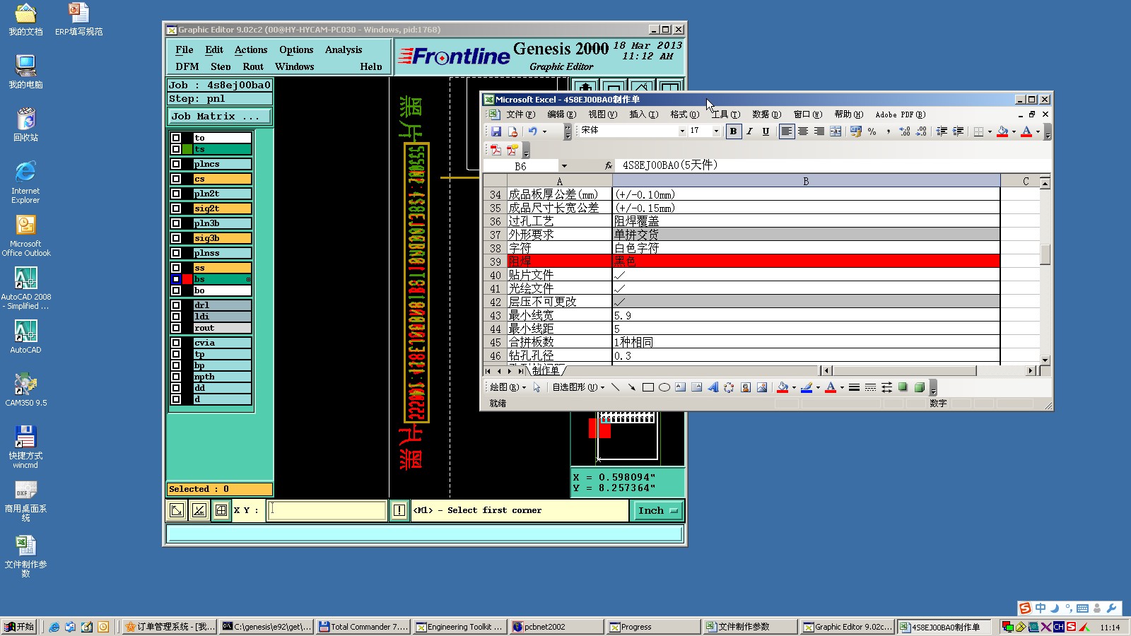
Task: Select the 制作单 sheet tab
Action: click(x=546, y=370)
